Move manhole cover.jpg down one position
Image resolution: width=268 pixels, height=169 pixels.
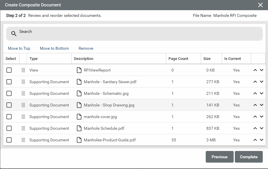pos(261,117)
